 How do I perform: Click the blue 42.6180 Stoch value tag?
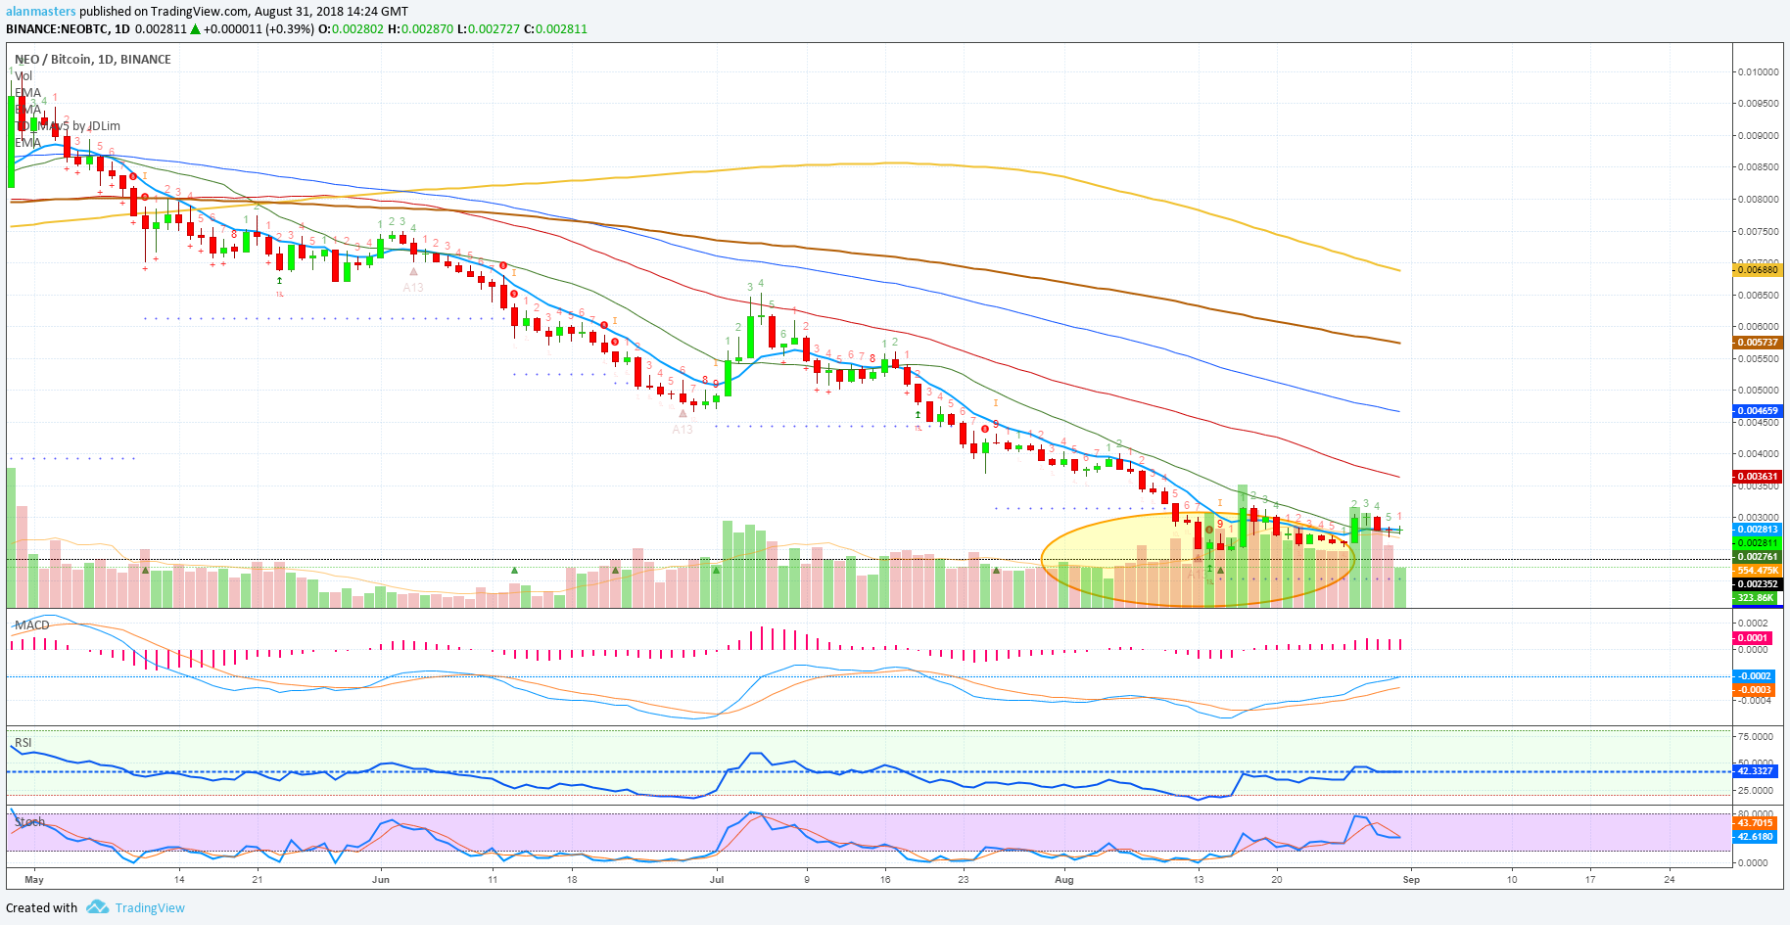[x=1755, y=837]
